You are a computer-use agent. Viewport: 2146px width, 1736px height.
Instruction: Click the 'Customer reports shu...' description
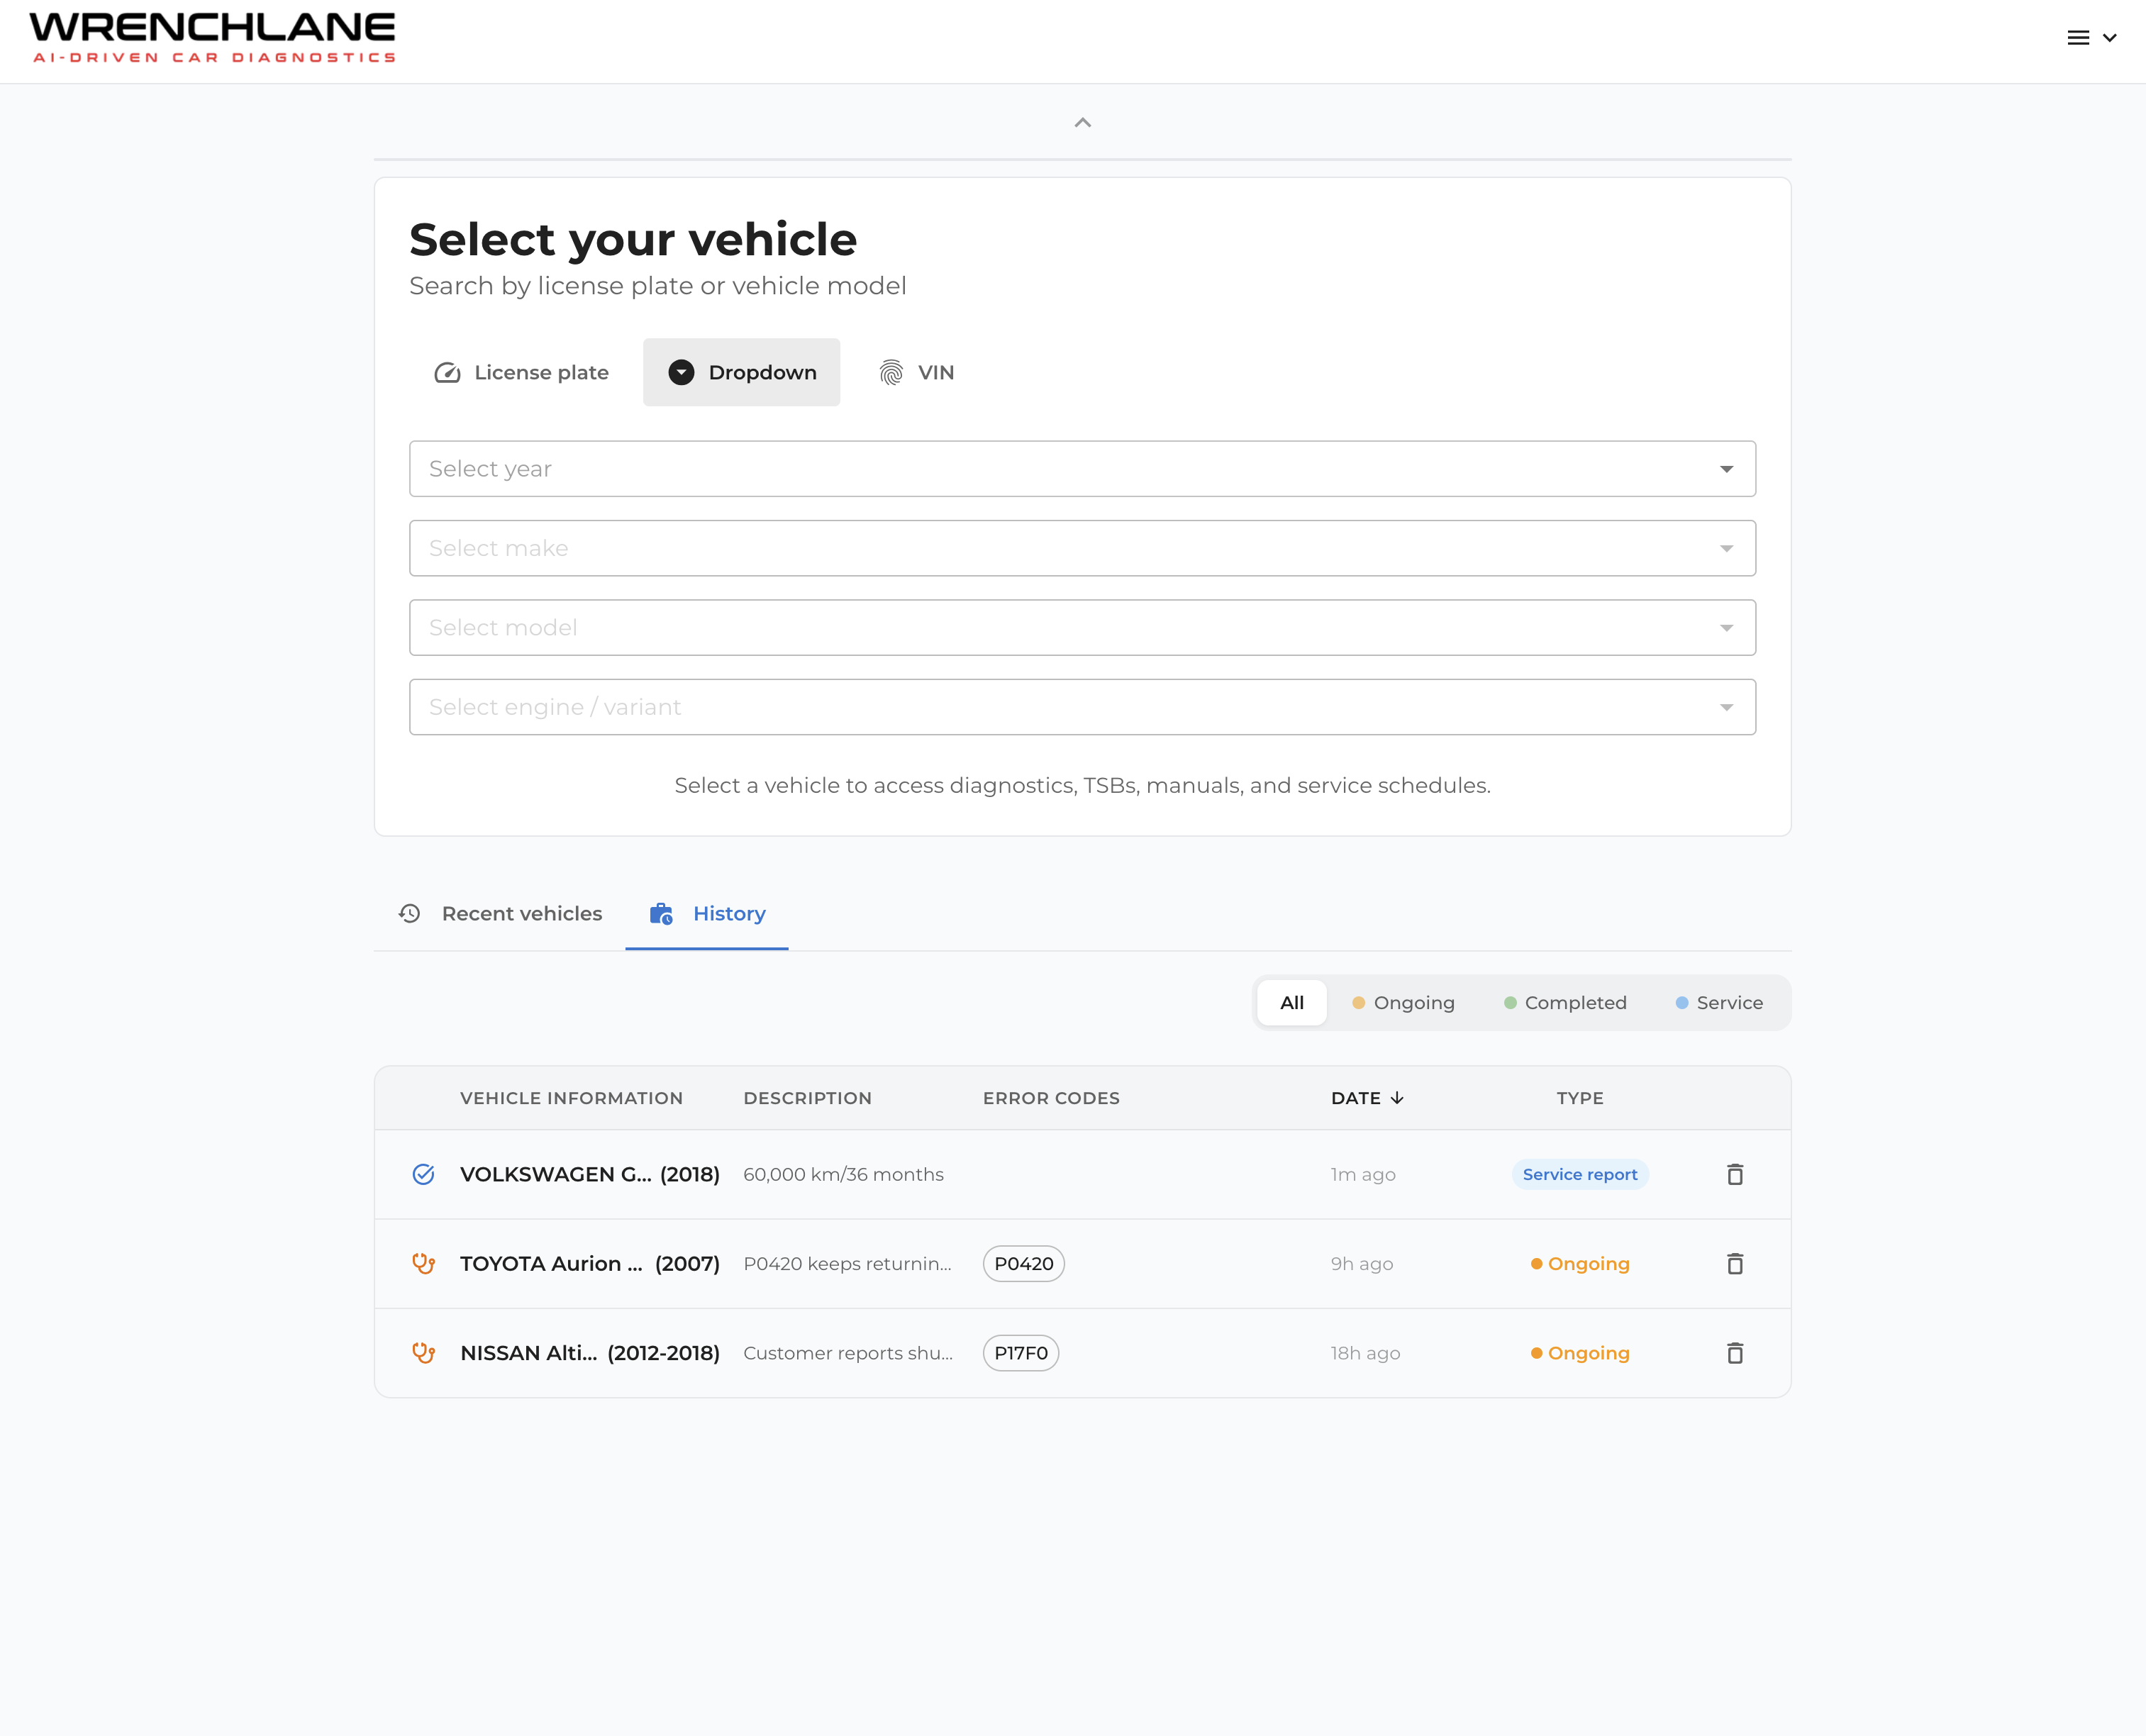pos(848,1353)
